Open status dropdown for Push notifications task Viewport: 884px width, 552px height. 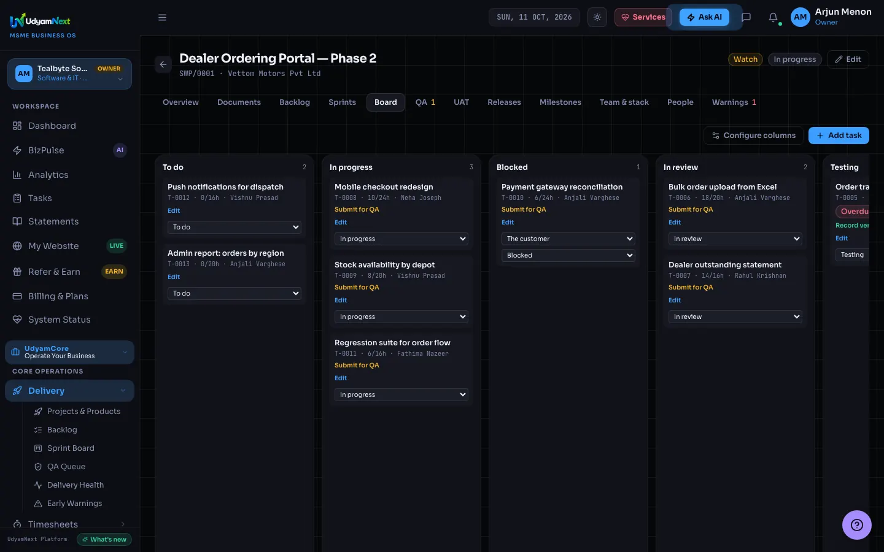pyautogui.click(x=235, y=227)
